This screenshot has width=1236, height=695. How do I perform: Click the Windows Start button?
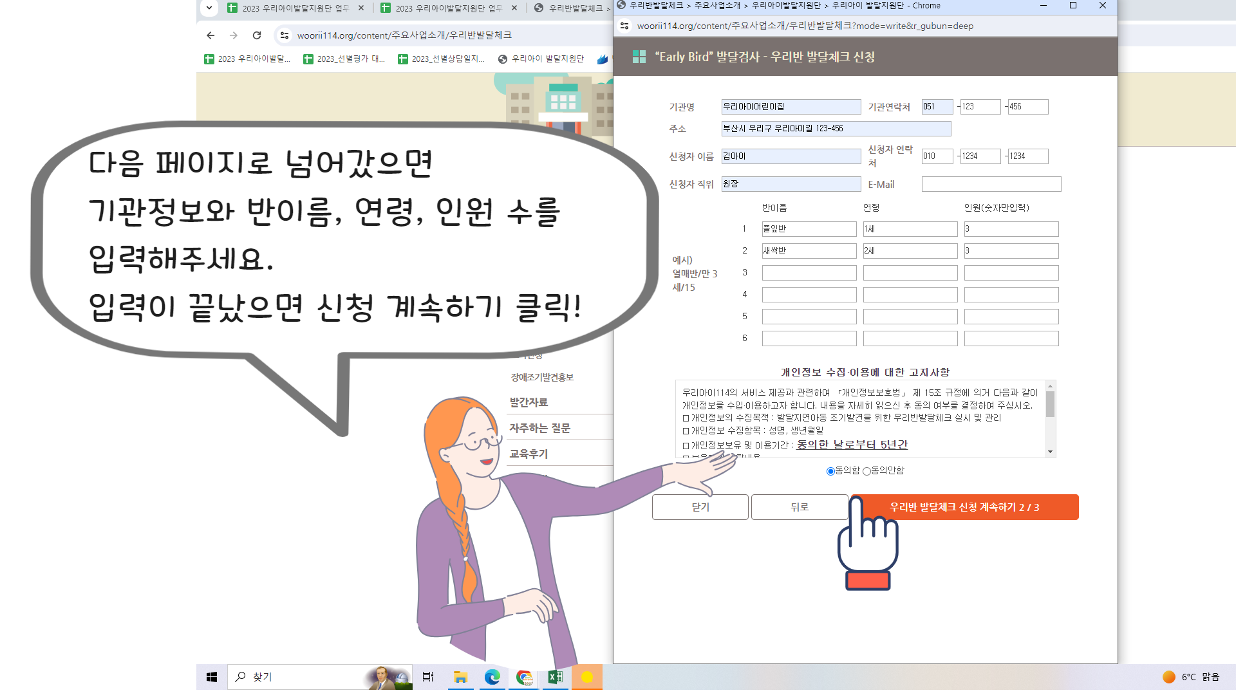pyautogui.click(x=212, y=677)
